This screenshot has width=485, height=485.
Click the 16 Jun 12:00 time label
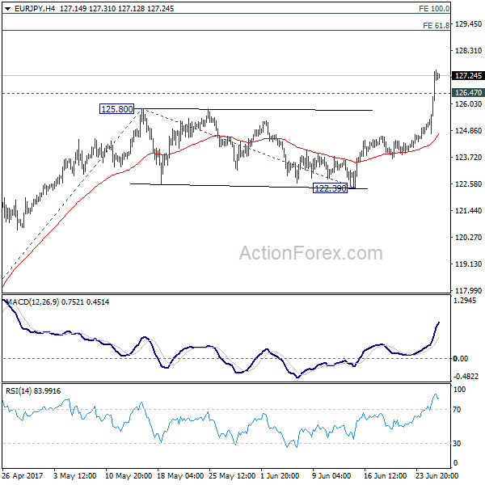(x=385, y=475)
